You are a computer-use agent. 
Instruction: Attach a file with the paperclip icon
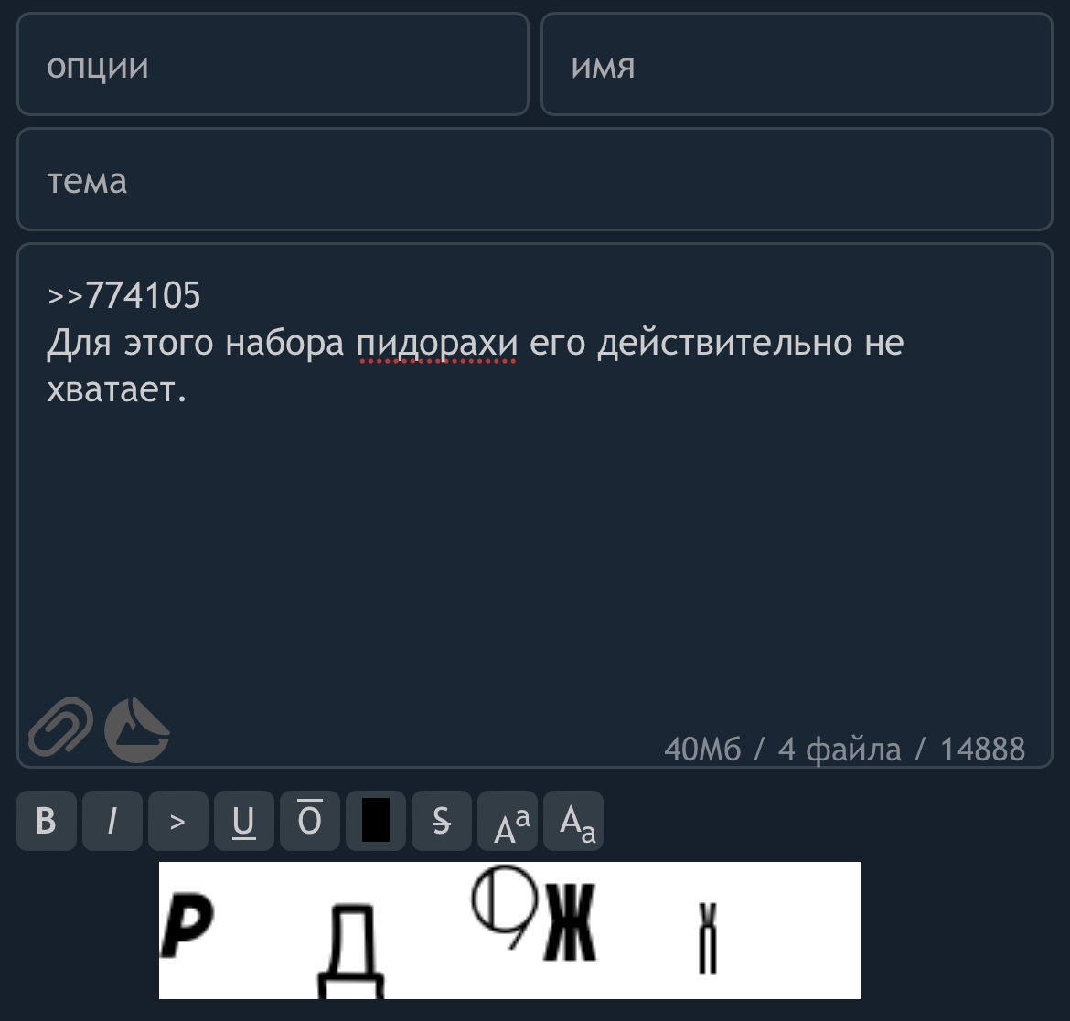(x=60, y=727)
